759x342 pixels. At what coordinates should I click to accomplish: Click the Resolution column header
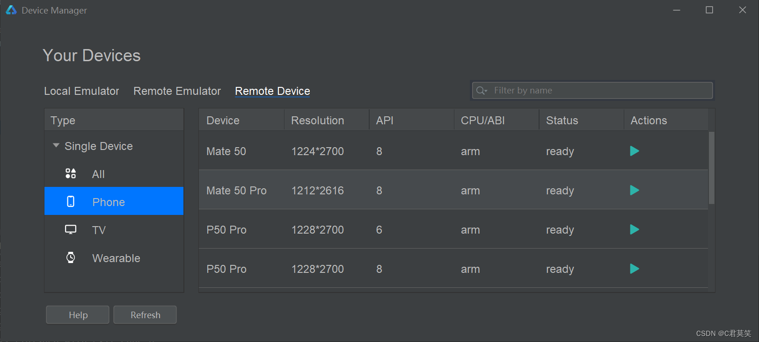pyautogui.click(x=327, y=120)
